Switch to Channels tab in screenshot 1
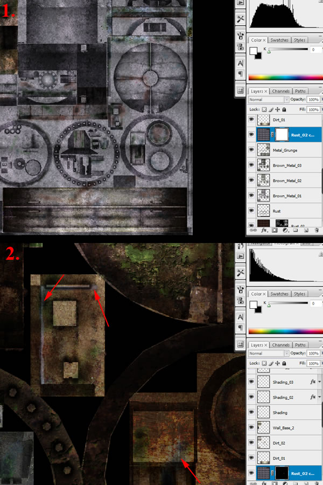323x485 pixels. [280, 91]
